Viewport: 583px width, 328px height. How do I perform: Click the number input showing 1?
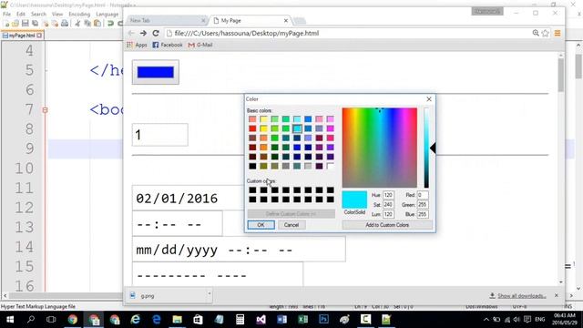point(160,135)
